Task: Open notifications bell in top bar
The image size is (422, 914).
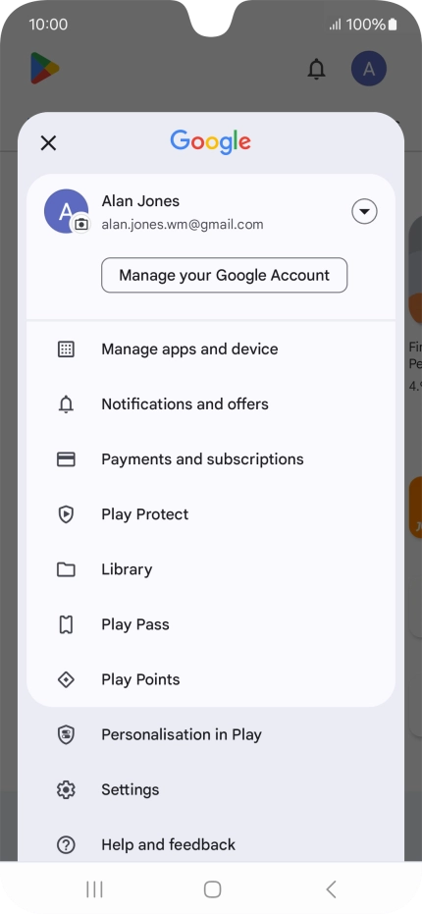Action: click(316, 69)
